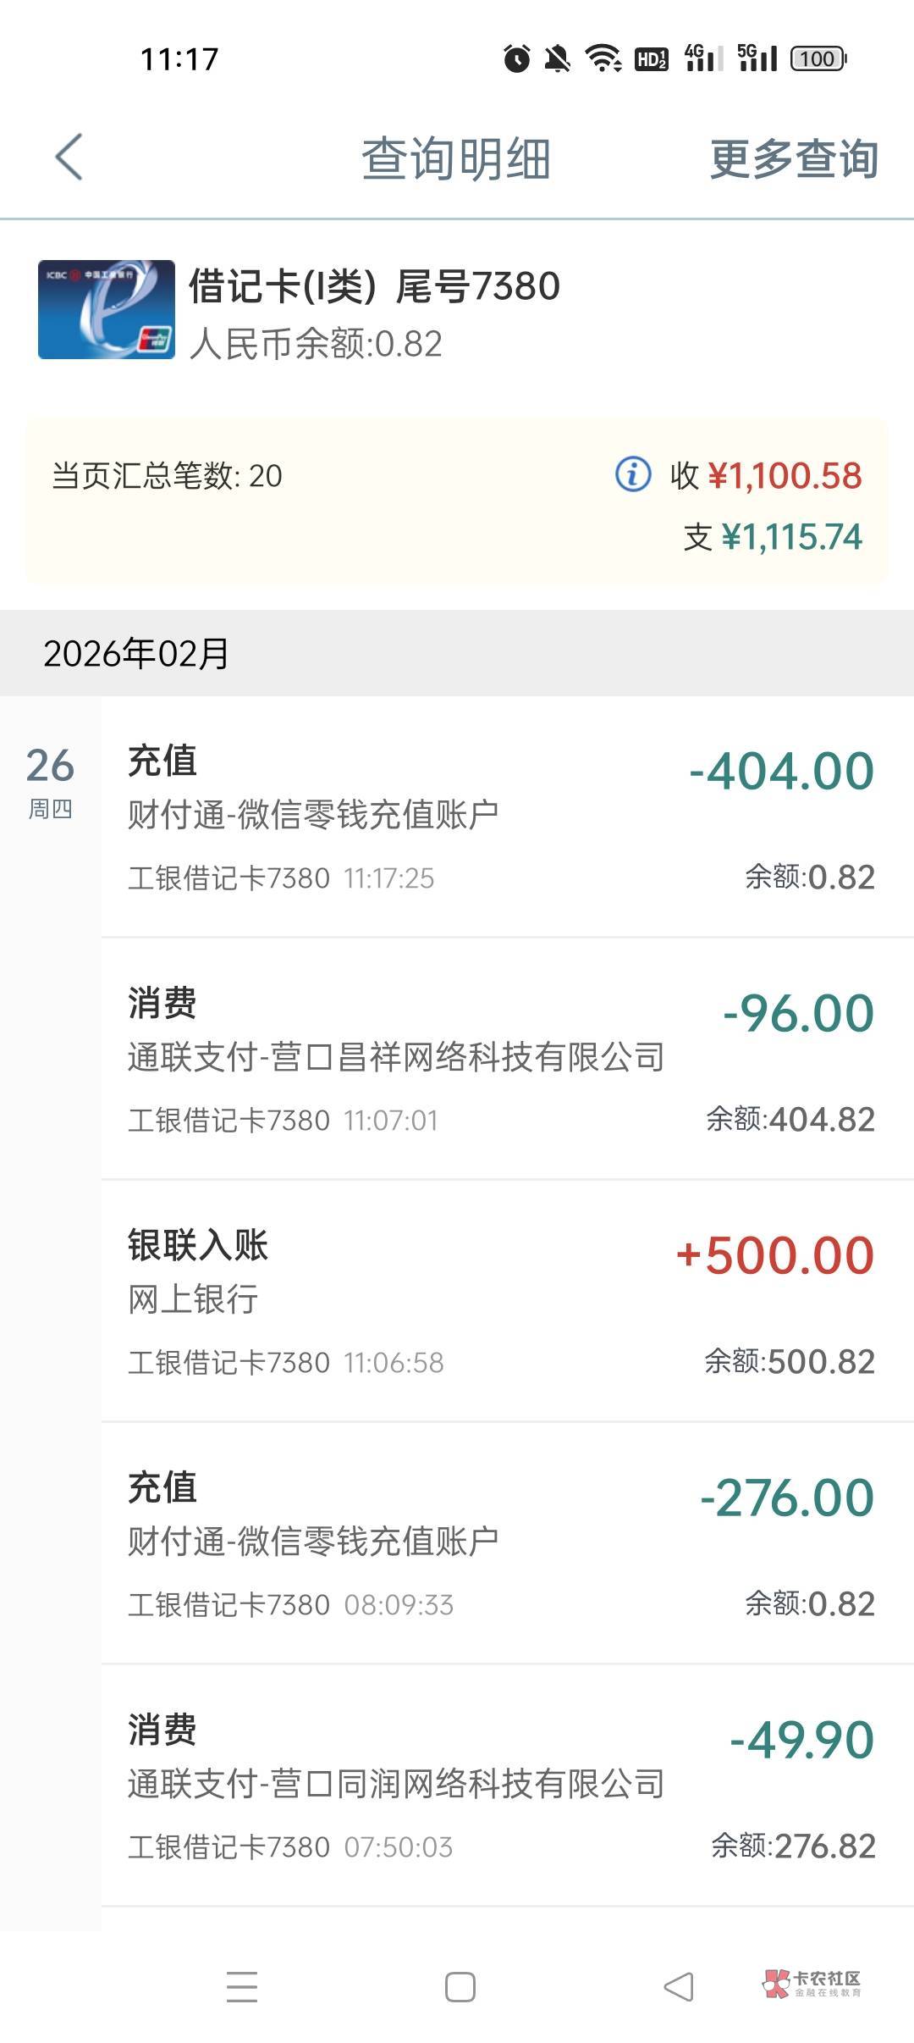Viewport: 914px width, 2043px height.
Task: Tap the muted notification bell icon
Action: coord(558,58)
